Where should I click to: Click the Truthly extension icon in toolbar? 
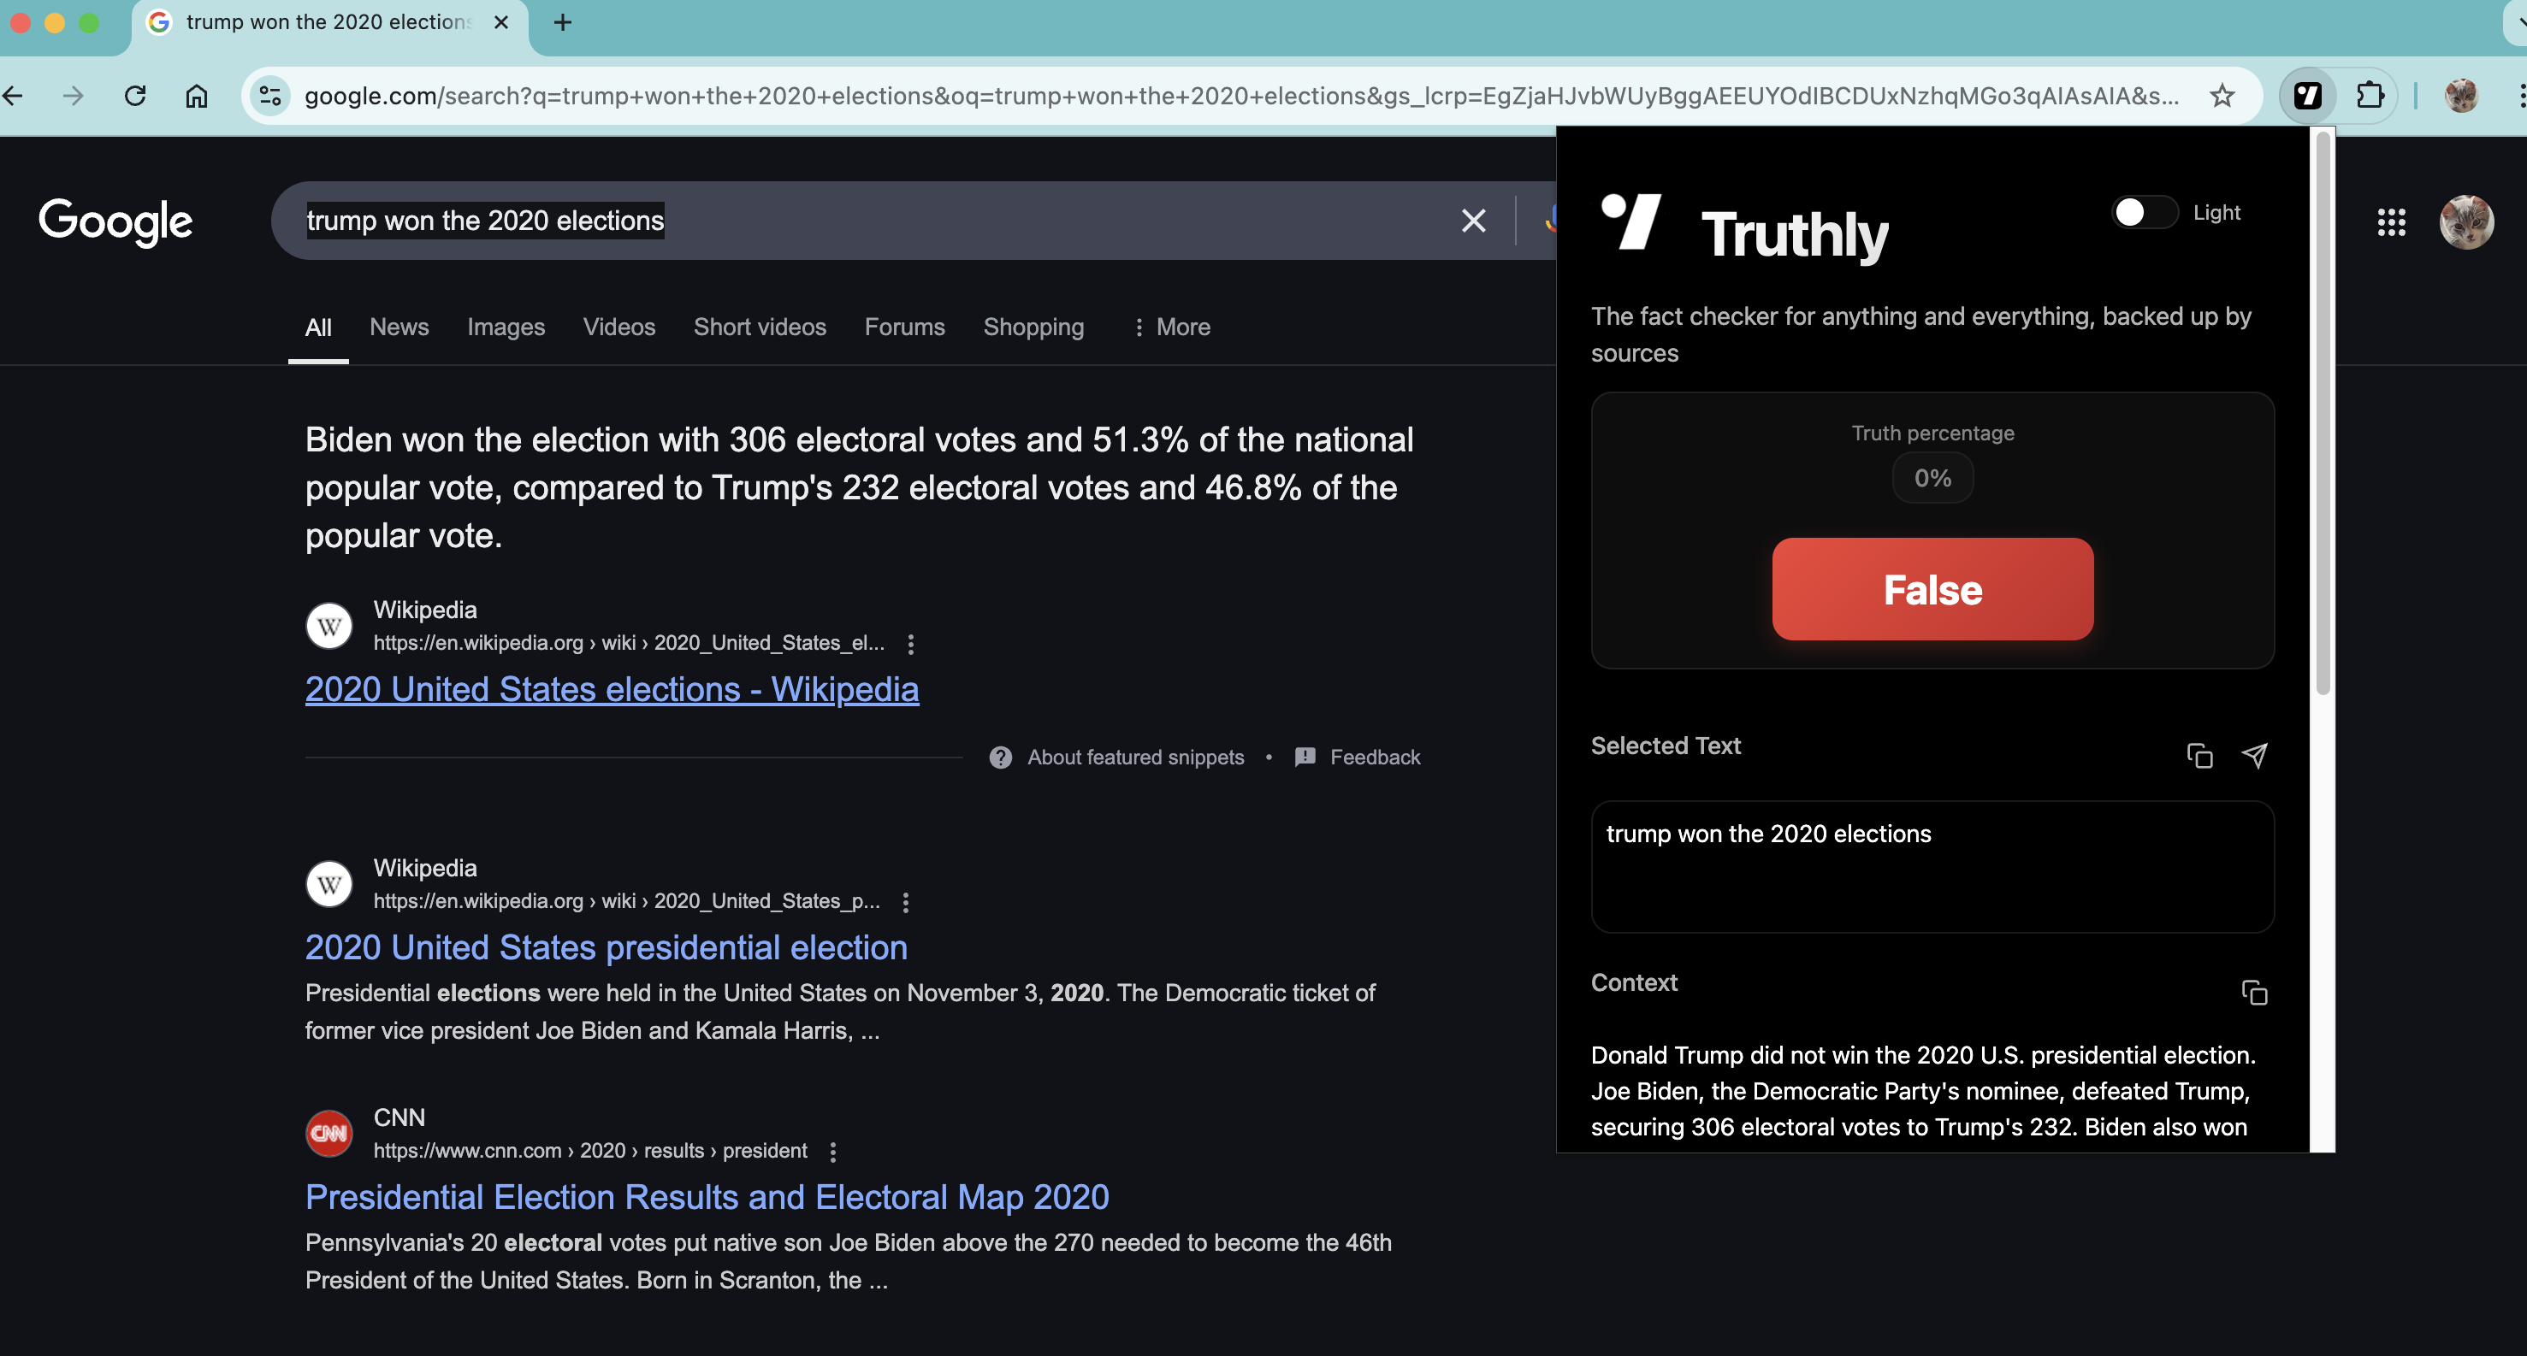(2307, 95)
